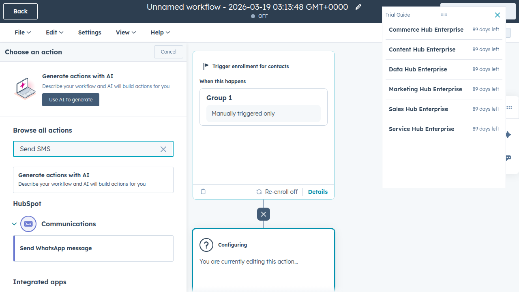Click the question mark icon on Configuring action
Viewport: 519px width, 292px height.
click(x=206, y=245)
